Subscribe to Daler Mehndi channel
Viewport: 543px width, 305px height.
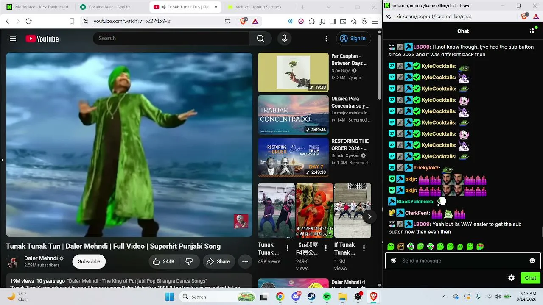(89, 261)
